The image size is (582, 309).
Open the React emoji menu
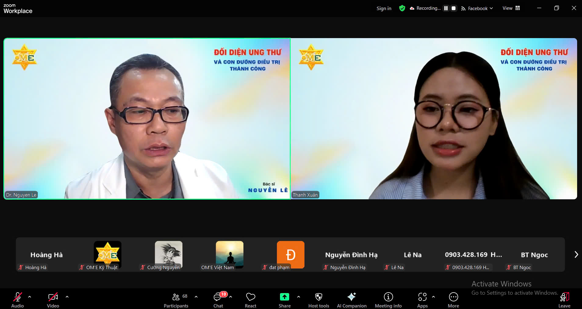tap(250, 300)
